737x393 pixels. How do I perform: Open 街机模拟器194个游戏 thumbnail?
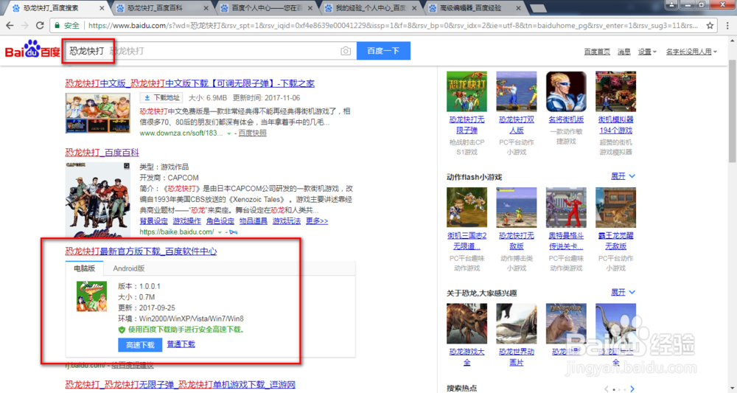615,91
